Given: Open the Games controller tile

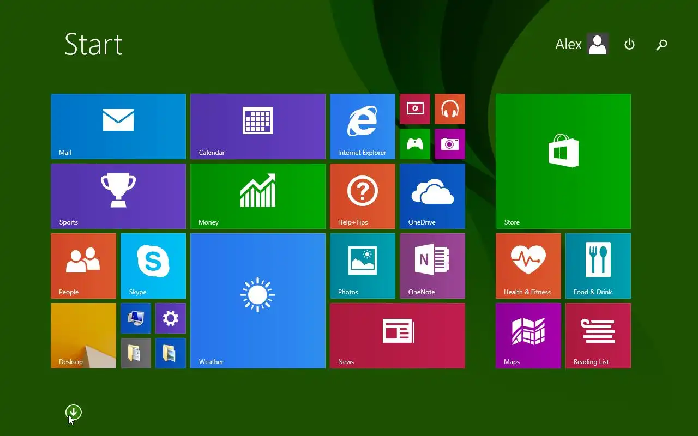Looking at the screenshot, I should pos(415,144).
